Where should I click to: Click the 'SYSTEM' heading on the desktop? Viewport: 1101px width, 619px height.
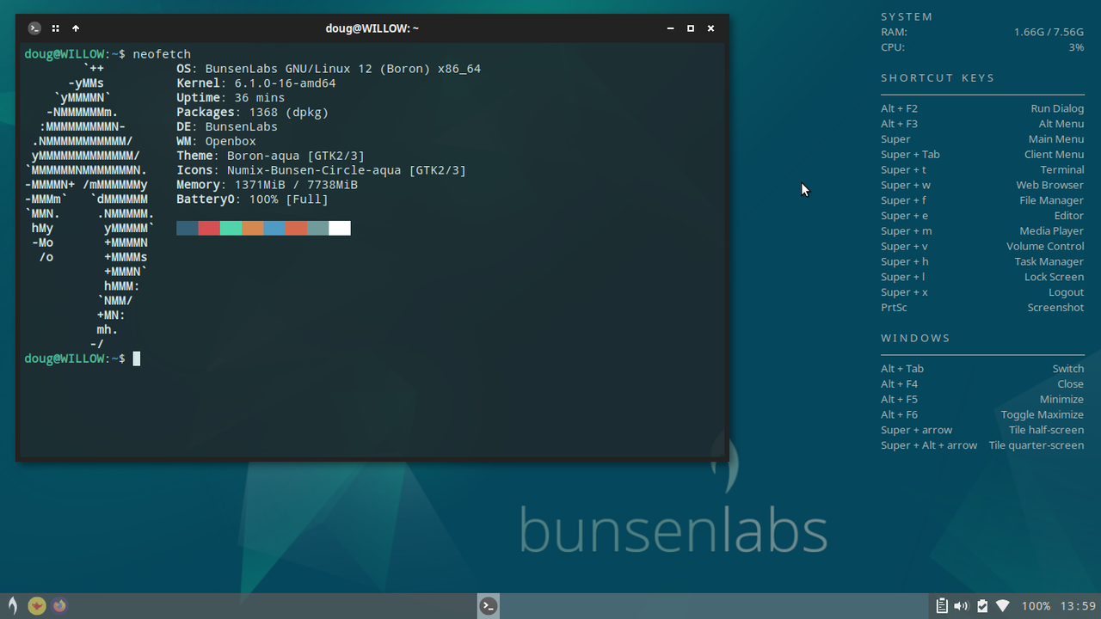tap(907, 16)
